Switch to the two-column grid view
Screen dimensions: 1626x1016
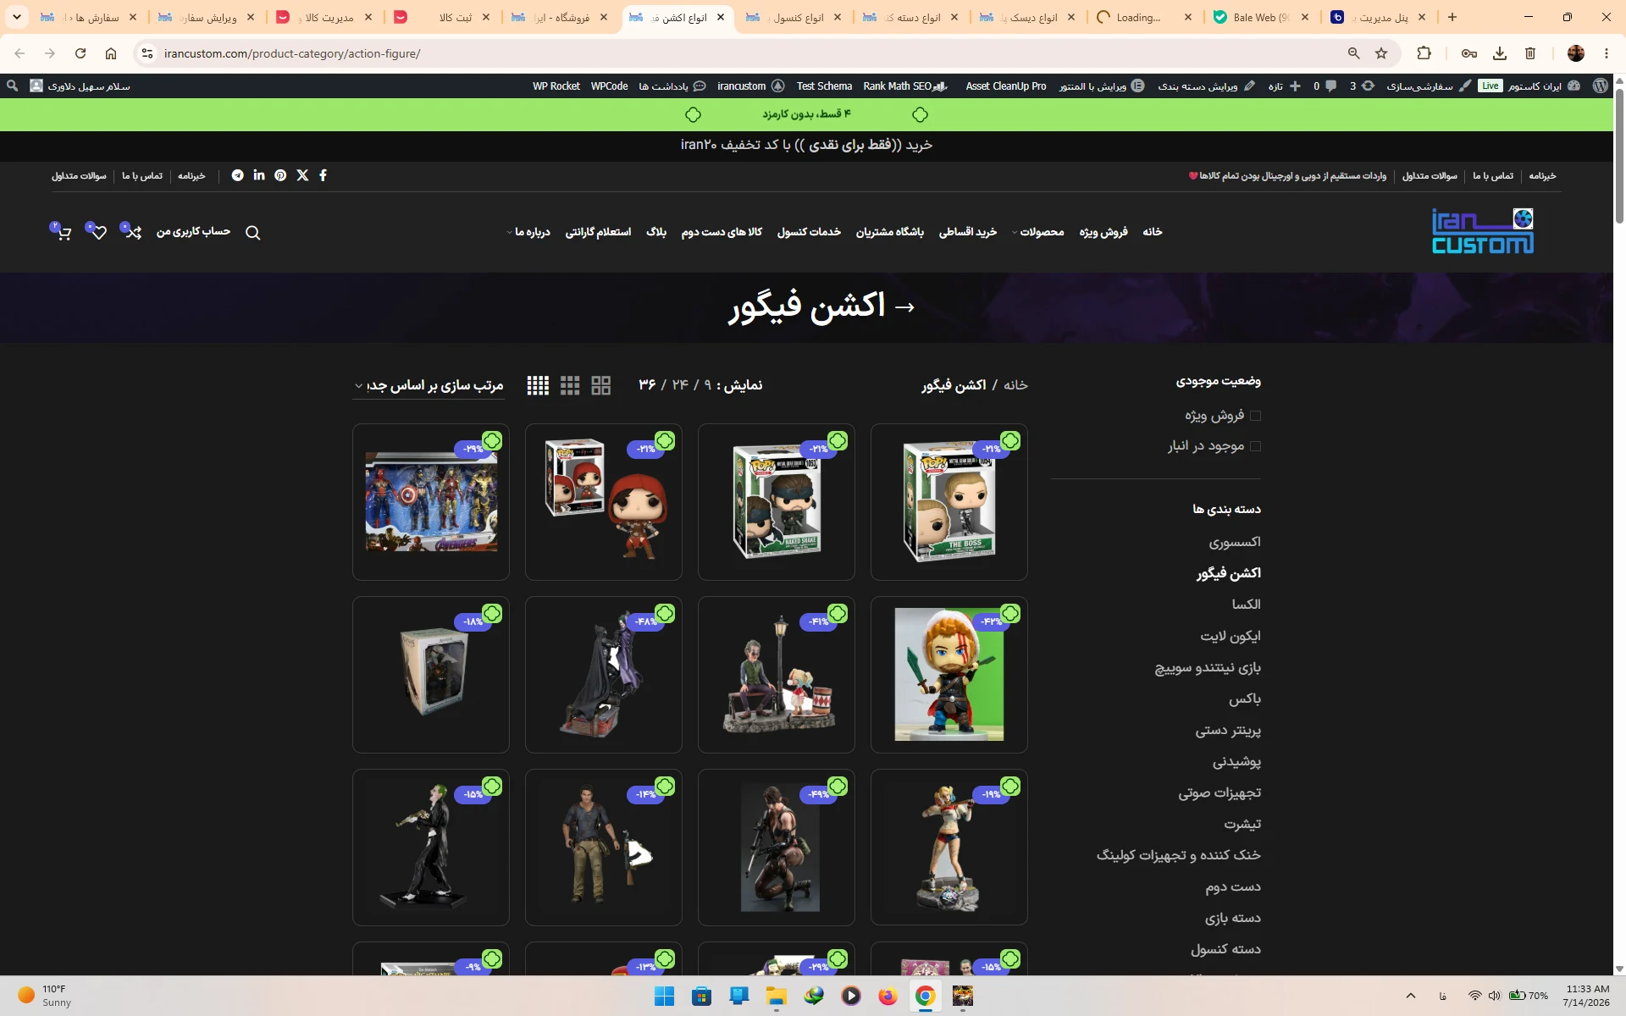(x=601, y=385)
